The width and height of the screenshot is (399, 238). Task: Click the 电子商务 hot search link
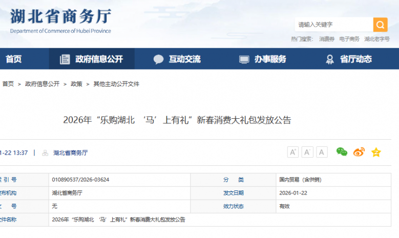coord(349,39)
